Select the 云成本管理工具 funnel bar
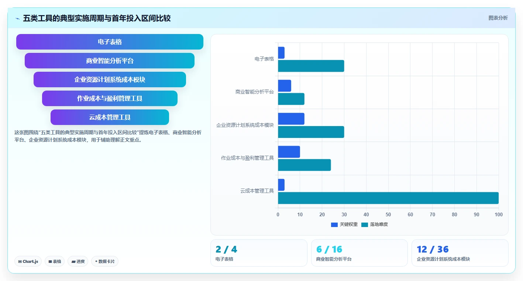Image resolution: width=523 pixels, height=281 pixels. pyautogui.click(x=110, y=117)
